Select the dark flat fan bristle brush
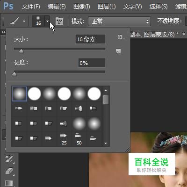Viewport: 187px width, 187px height. [x=64, y=123]
